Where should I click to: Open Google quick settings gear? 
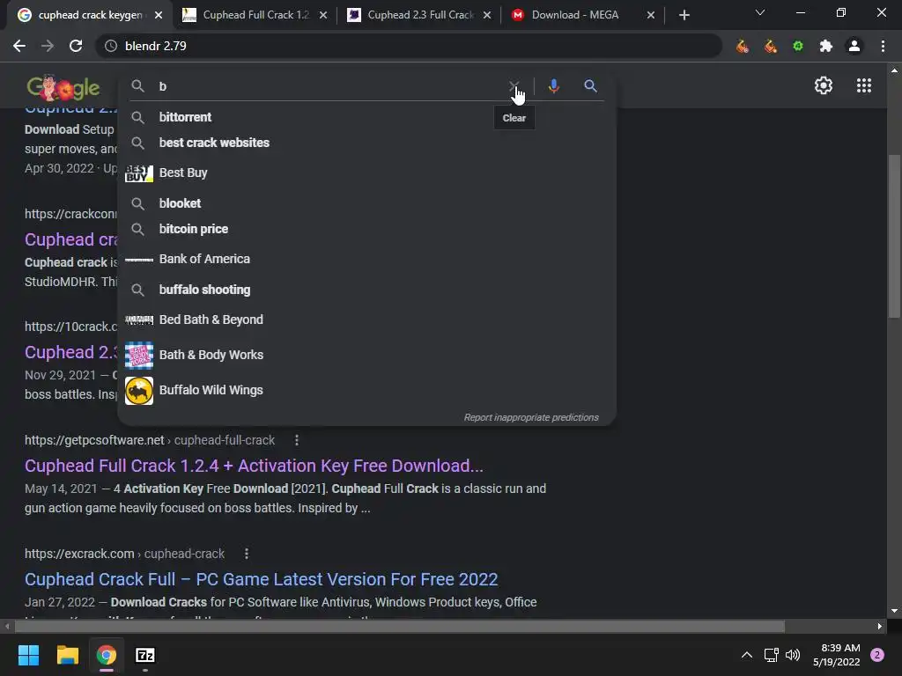(824, 85)
